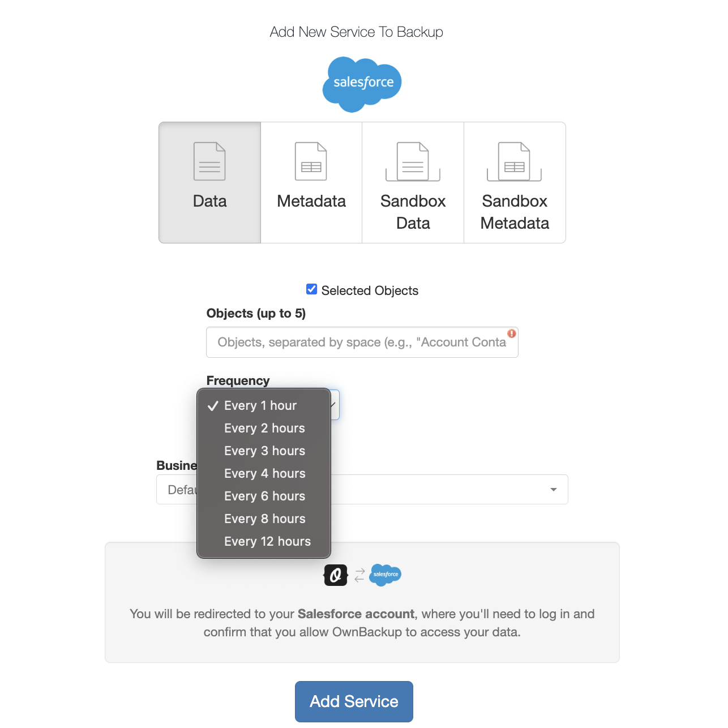
Task: Click the exchange arrows icon between logos
Action: [x=359, y=575]
